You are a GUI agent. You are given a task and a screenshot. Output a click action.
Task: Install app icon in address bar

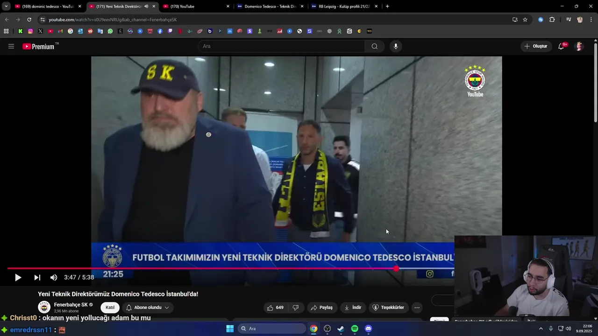point(515,20)
